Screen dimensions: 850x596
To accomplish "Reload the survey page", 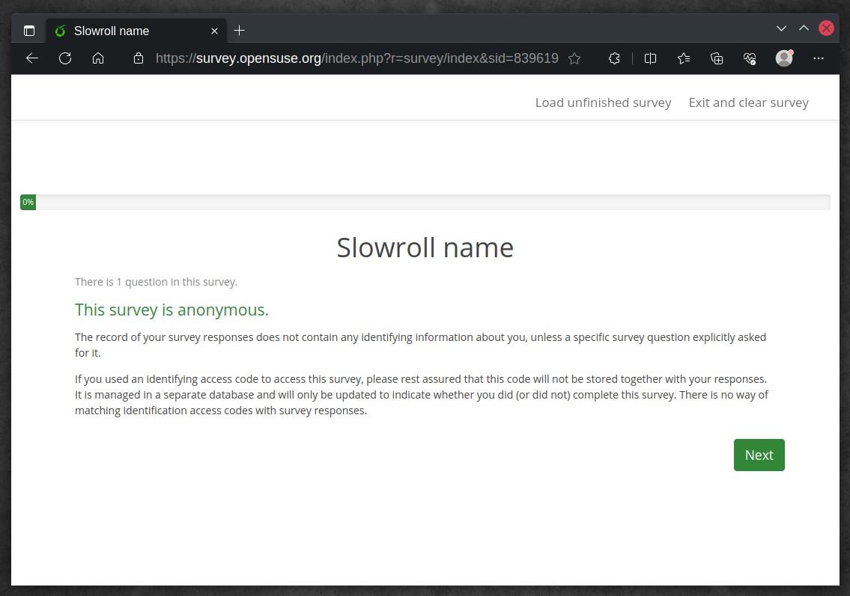I will [65, 58].
